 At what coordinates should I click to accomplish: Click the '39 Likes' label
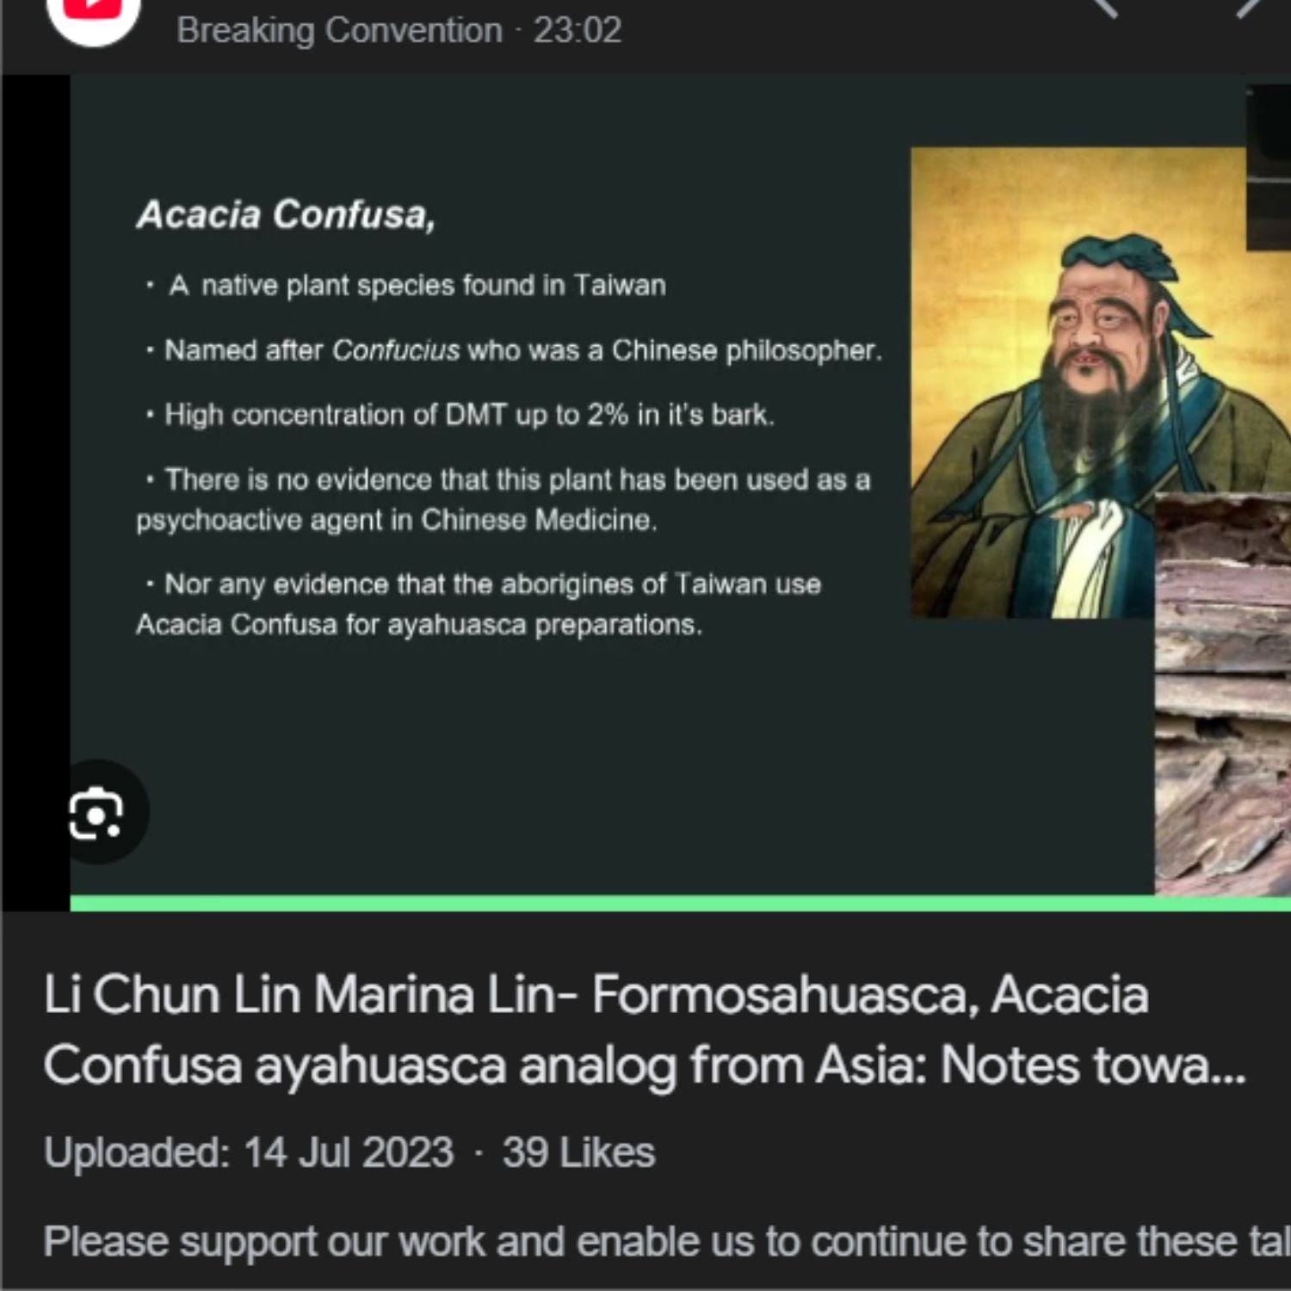click(578, 1152)
